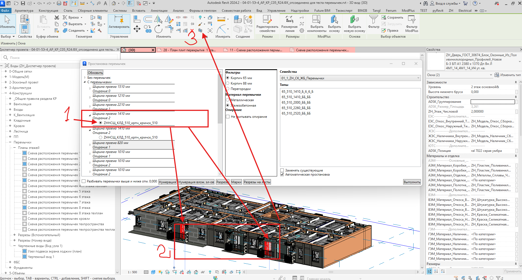Open Edit Family (Редактировать семейство)
Viewport: 522px width, 280px height.
tap(267, 23)
